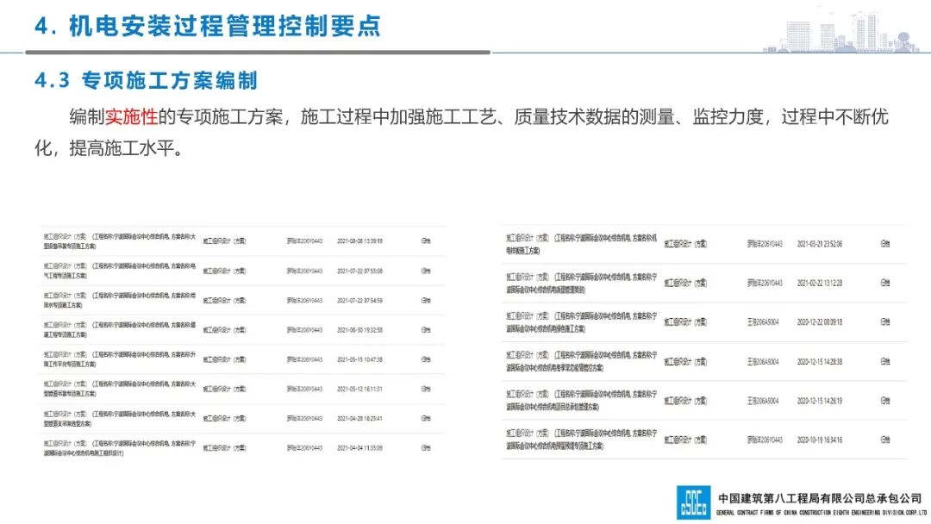This screenshot has width=931, height=524.
Task: Click date cell '2020-12-22 08:39:18'
Action: 820,322
